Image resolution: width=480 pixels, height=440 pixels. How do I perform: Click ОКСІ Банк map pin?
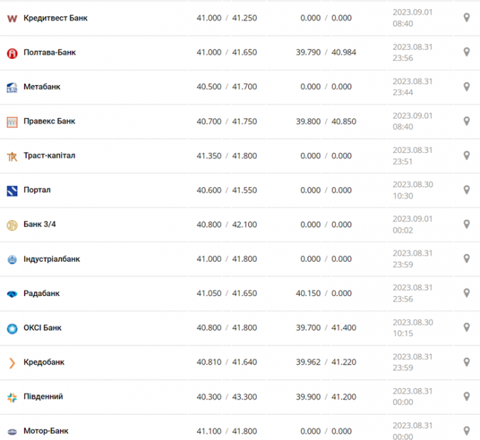point(466,328)
